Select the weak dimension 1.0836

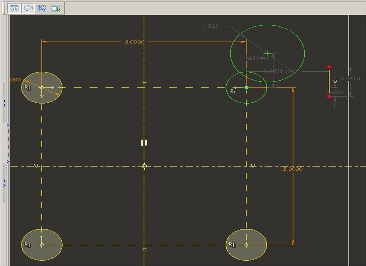click(273, 71)
